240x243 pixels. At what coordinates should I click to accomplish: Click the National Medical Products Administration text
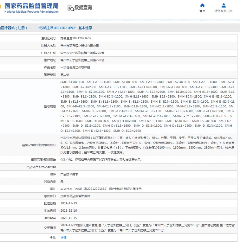tap(31, 12)
